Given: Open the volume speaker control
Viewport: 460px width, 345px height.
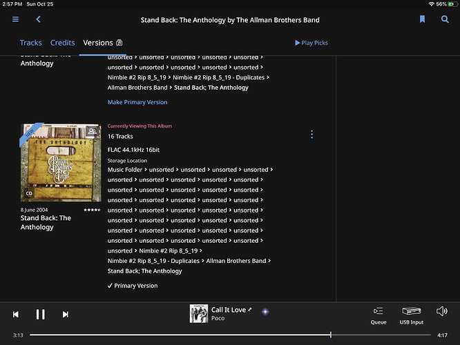Looking at the screenshot, I should click(x=441, y=311).
